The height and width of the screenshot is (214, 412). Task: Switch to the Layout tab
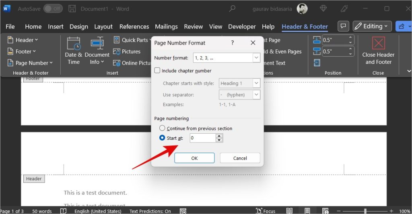[103, 26]
